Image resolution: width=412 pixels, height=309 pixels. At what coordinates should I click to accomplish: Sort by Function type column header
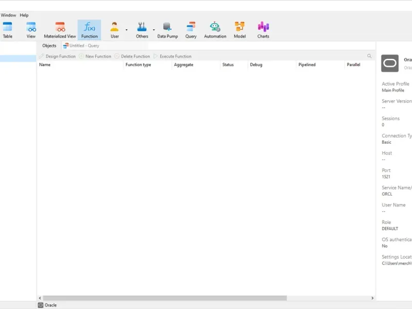point(147,65)
